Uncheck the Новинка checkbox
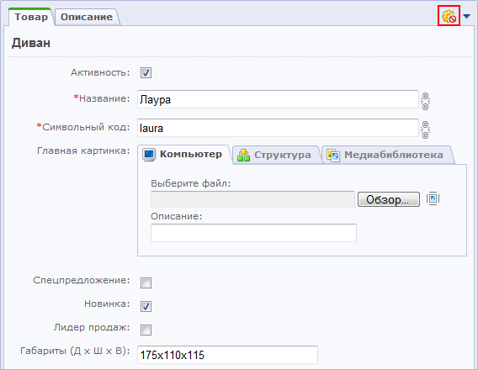This screenshot has width=478, height=370. [146, 306]
